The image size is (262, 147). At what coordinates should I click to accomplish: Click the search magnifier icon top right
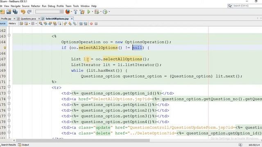230,6
